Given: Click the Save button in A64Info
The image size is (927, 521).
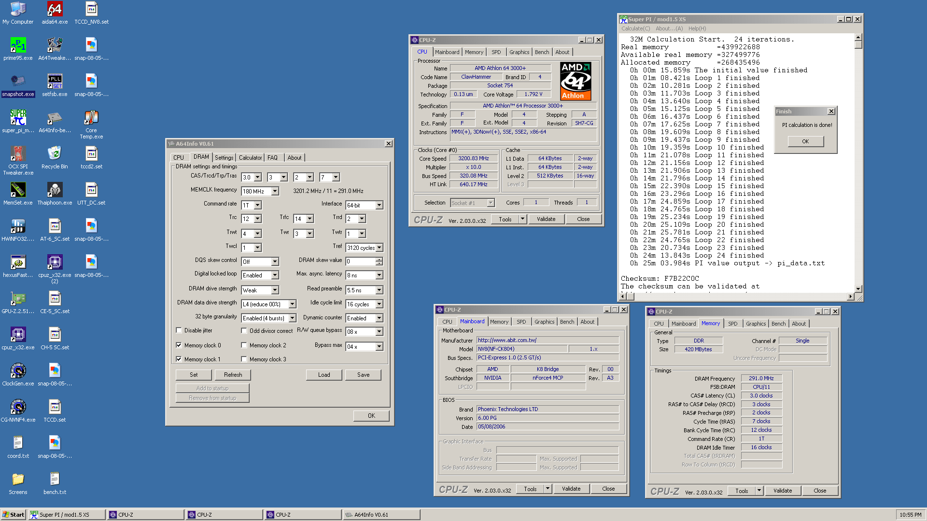Looking at the screenshot, I should coord(363,375).
